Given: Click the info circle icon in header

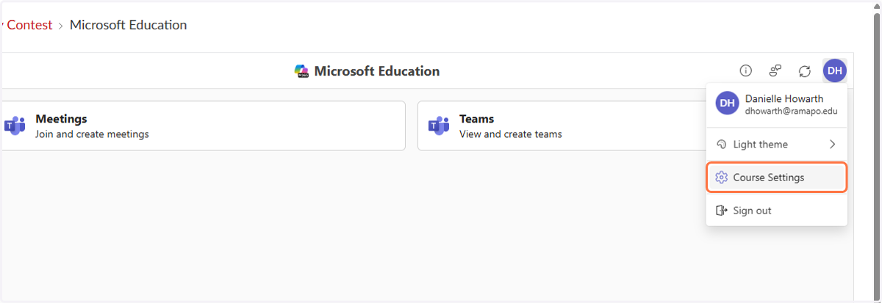Looking at the screenshot, I should (745, 71).
